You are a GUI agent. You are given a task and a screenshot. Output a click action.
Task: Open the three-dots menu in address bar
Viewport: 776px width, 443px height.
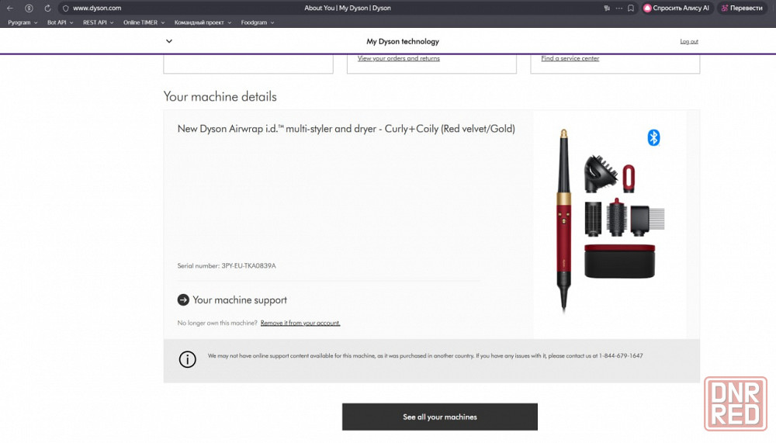point(619,8)
